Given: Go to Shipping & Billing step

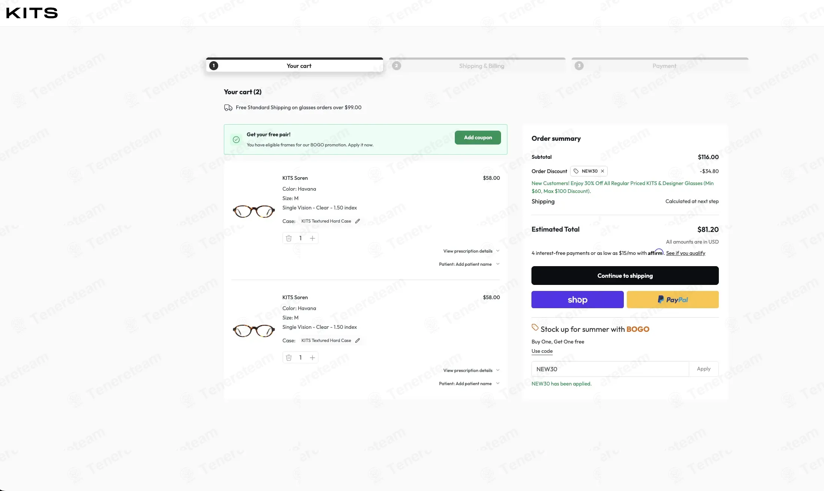Looking at the screenshot, I should click(x=477, y=65).
